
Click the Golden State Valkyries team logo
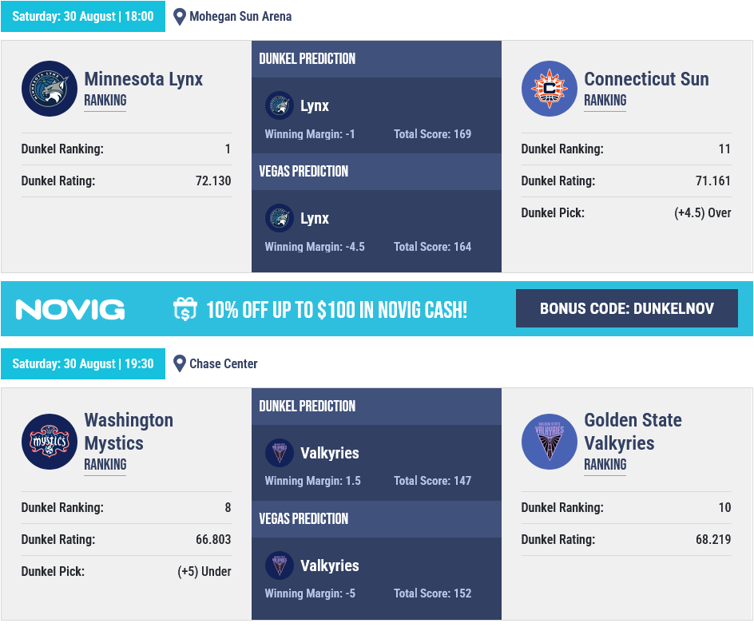(x=550, y=442)
